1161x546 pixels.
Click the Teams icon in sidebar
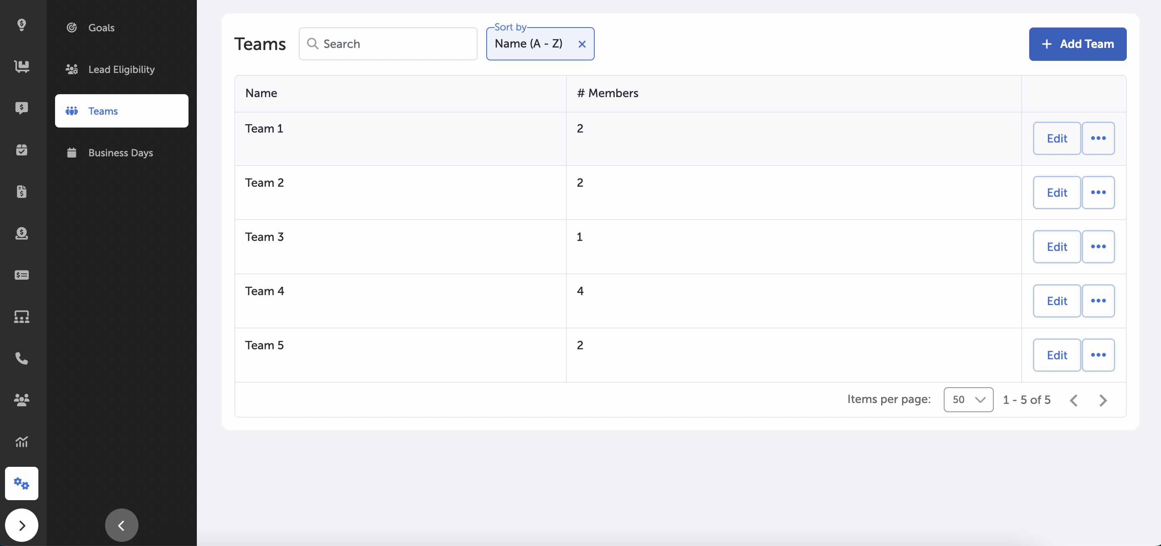click(x=72, y=110)
